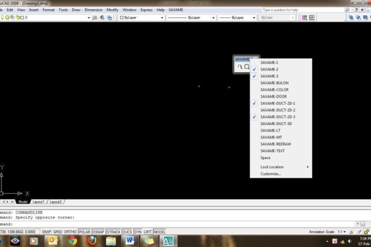Switch to the Layout2 tab
This screenshot has width=371, height=247.
pyautogui.click(x=56, y=202)
